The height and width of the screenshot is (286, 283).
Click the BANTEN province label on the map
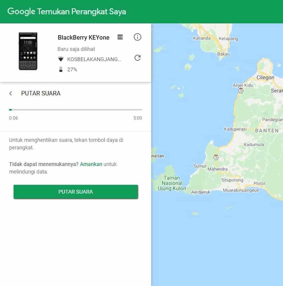[267, 131]
